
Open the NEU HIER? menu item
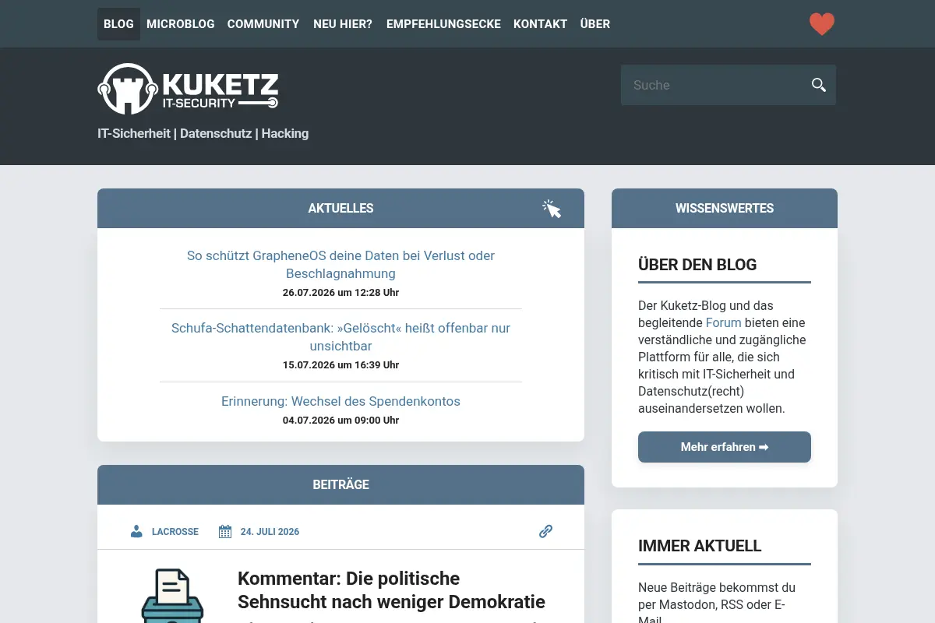(x=343, y=24)
